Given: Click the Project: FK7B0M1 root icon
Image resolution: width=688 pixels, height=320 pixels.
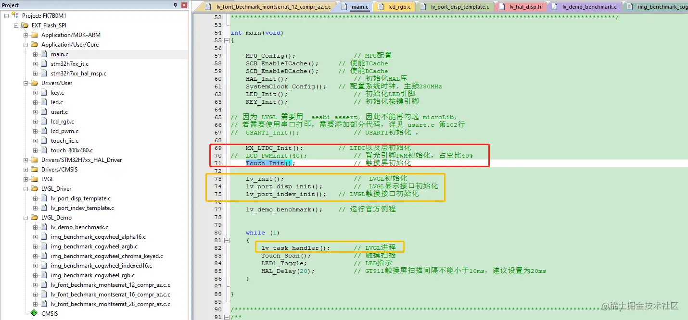Looking at the screenshot, I should click(x=14, y=15).
